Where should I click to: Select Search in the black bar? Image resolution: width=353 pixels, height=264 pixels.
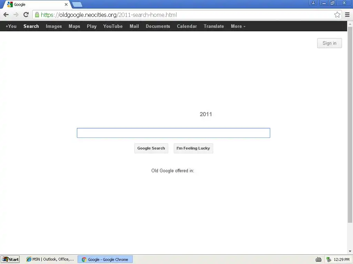click(31, 26)
